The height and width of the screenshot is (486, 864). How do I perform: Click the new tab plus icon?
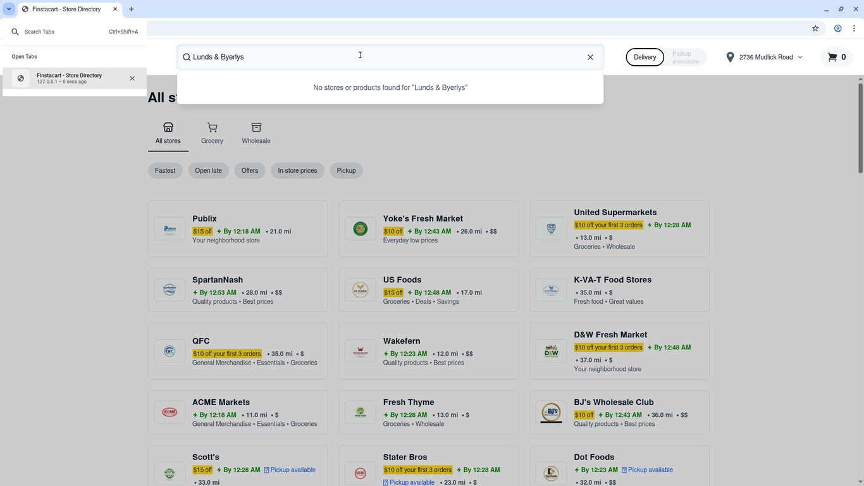click(131, 9)
